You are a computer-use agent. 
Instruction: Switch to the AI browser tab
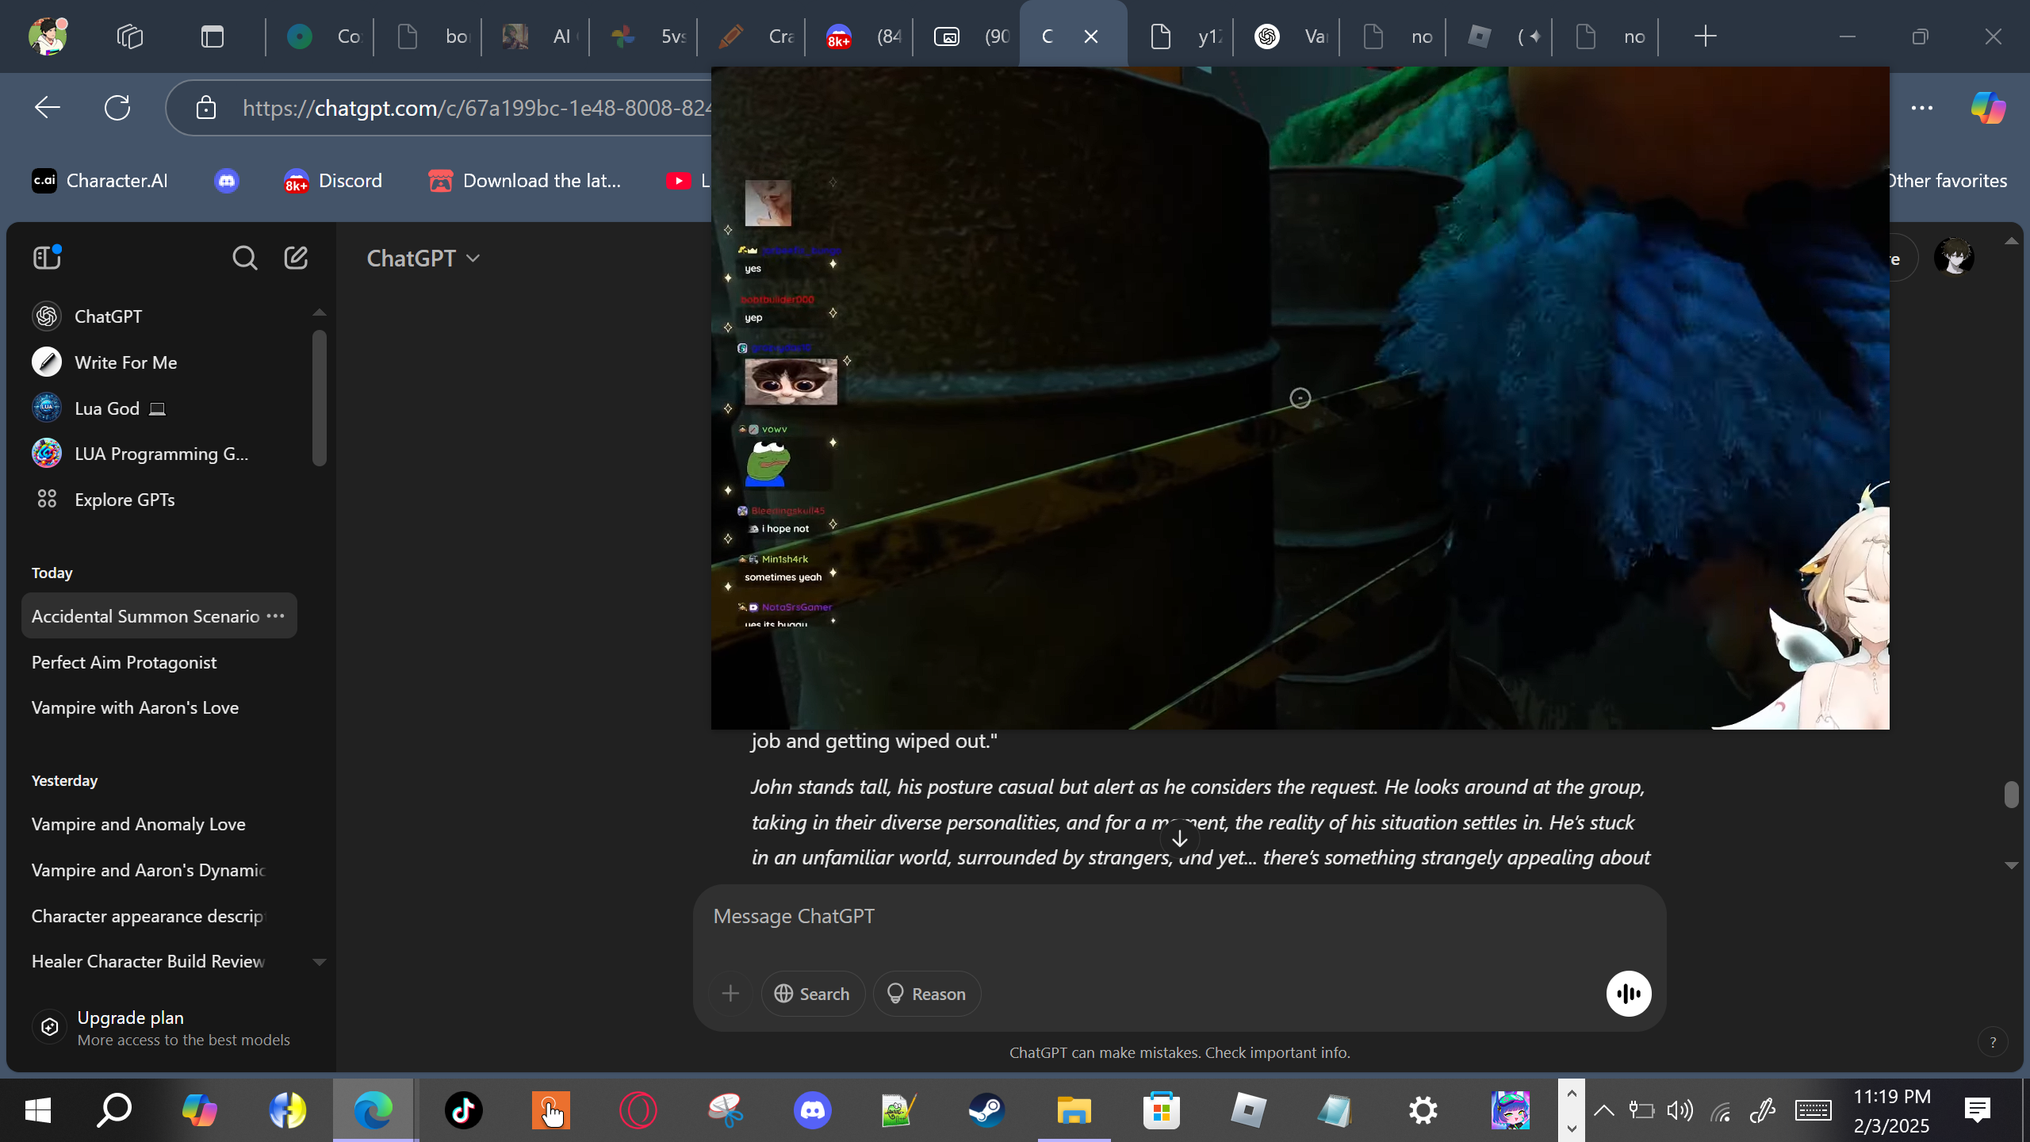coord(537,36)
